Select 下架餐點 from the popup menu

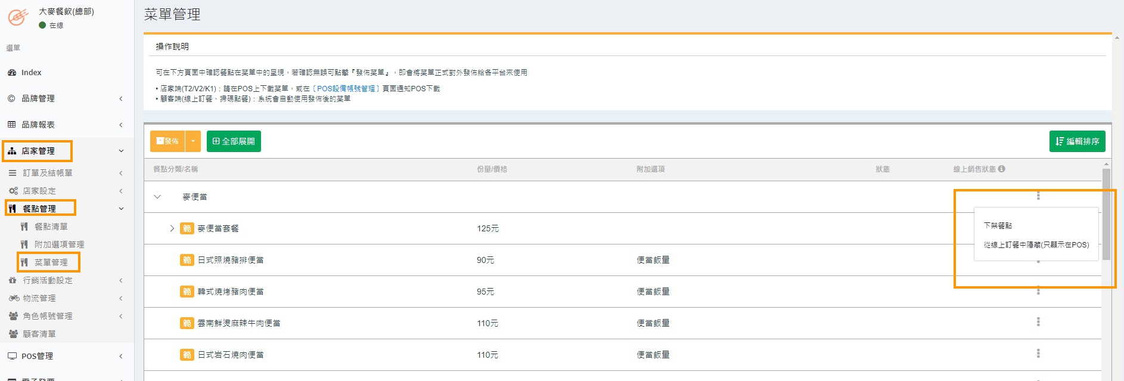[998, 225]
